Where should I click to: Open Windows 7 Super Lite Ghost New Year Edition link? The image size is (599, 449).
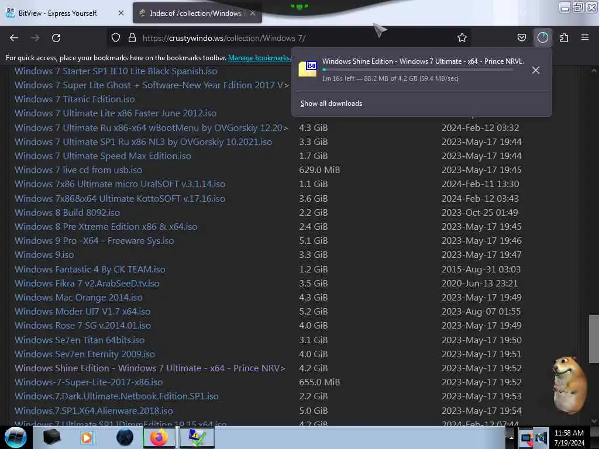152,85
